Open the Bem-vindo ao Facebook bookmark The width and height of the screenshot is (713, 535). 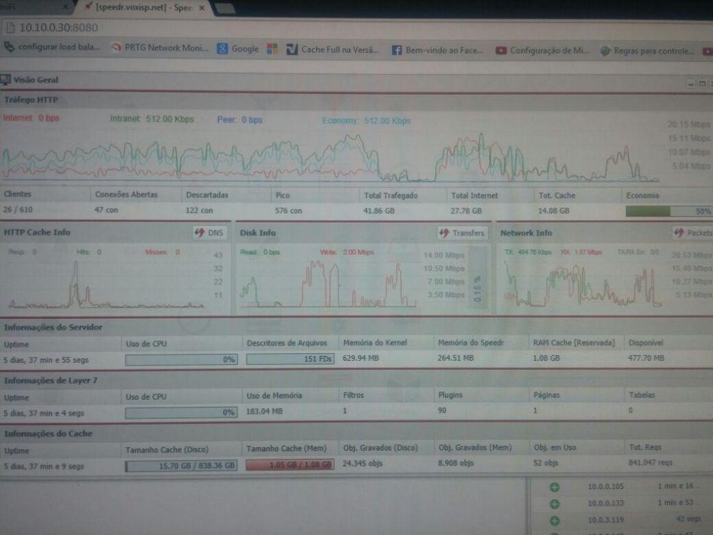pyautogui.click(x=439, y=50)
